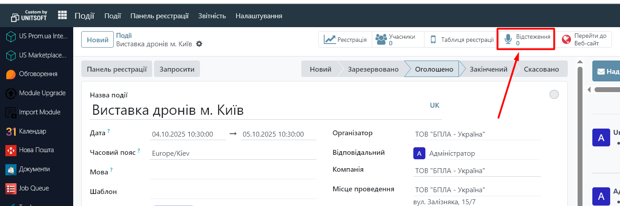
Task: Open the Звітність menu
Action: click(x=212, y=16)
